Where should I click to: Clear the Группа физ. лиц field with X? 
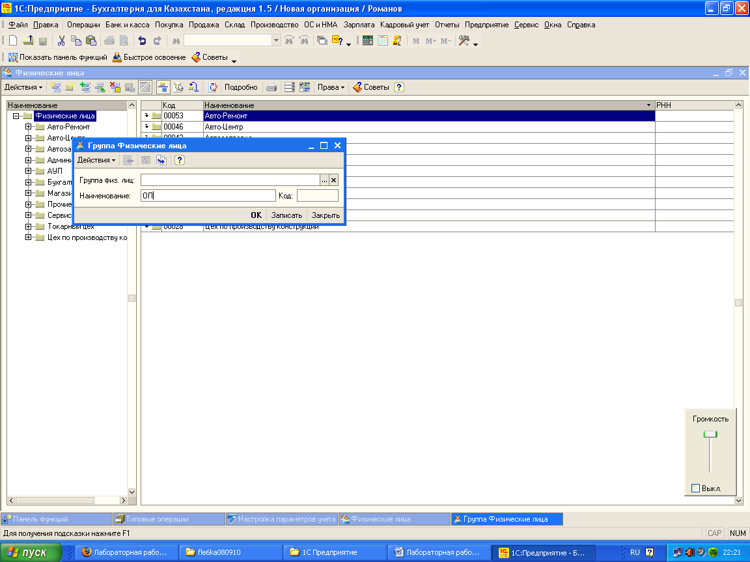(334, 180)
